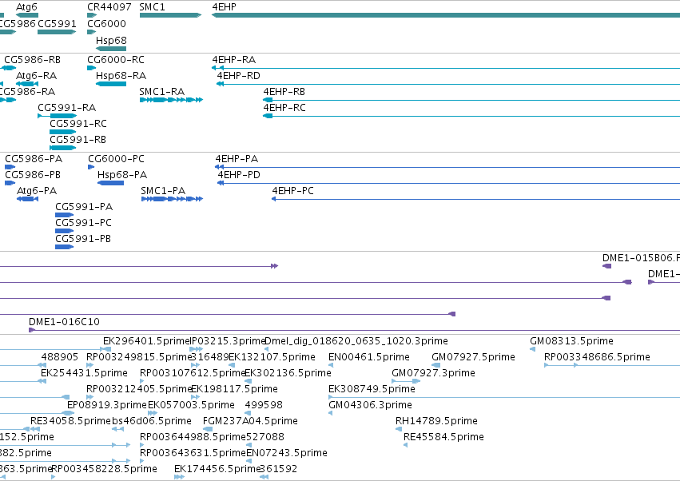Select EST label EK132107.5prime
680x481 pixels.
click(272, 357)
